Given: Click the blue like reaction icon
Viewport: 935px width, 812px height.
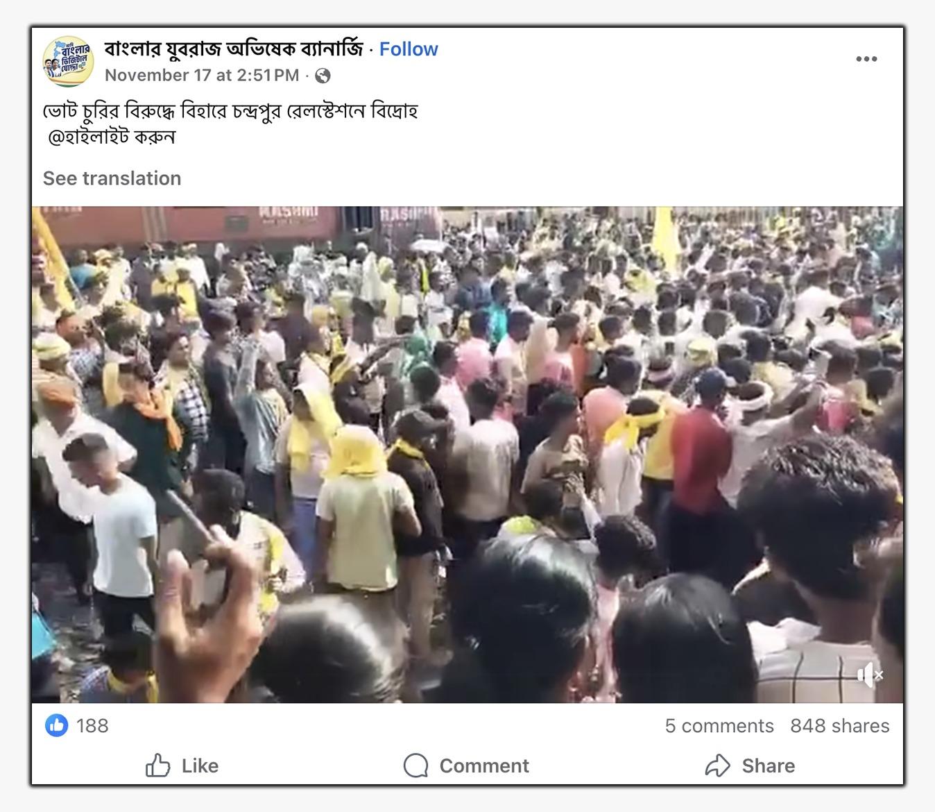Looking at the screenshot, I should click(57, 726).
